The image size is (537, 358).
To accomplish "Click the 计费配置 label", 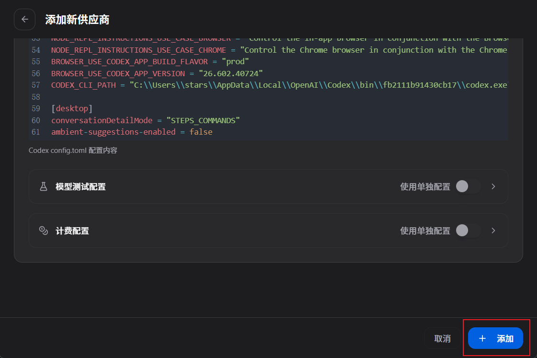I will [72, 231].
